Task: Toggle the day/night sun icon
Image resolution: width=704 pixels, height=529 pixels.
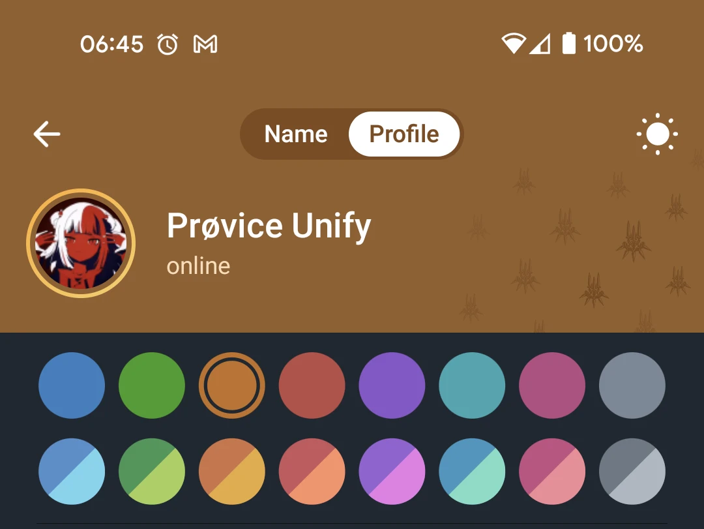Action: tap(657, 134)
